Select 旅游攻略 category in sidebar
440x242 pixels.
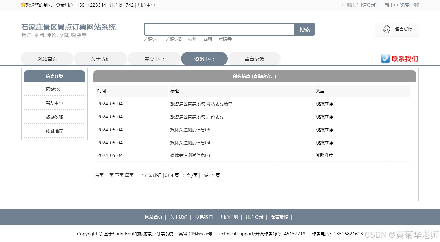click(x=55, y=117)
